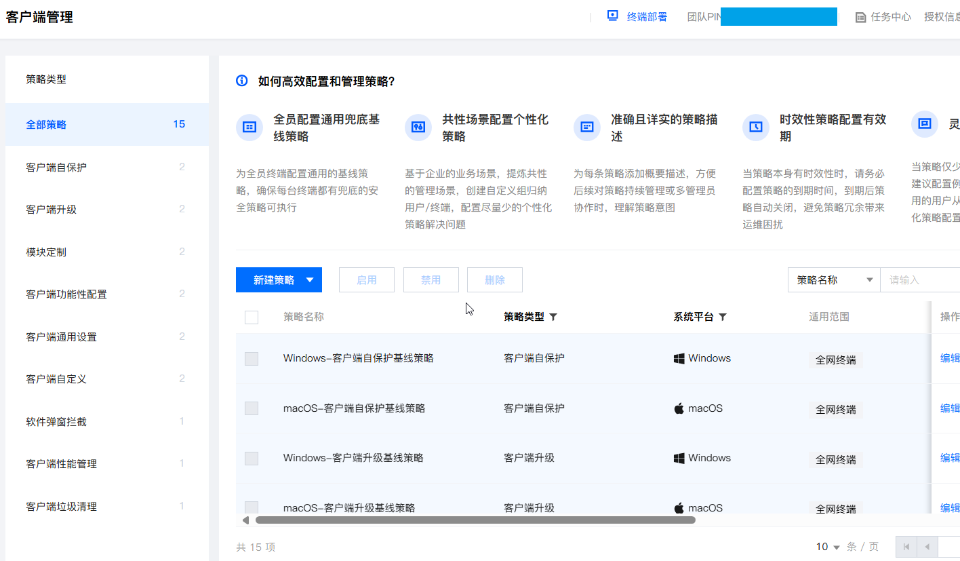Viewport: 960px width, 561px height.
Task: Click the 全网终端 tag in Windows-客户端升级基线策略 row
Action: [836, 459]
